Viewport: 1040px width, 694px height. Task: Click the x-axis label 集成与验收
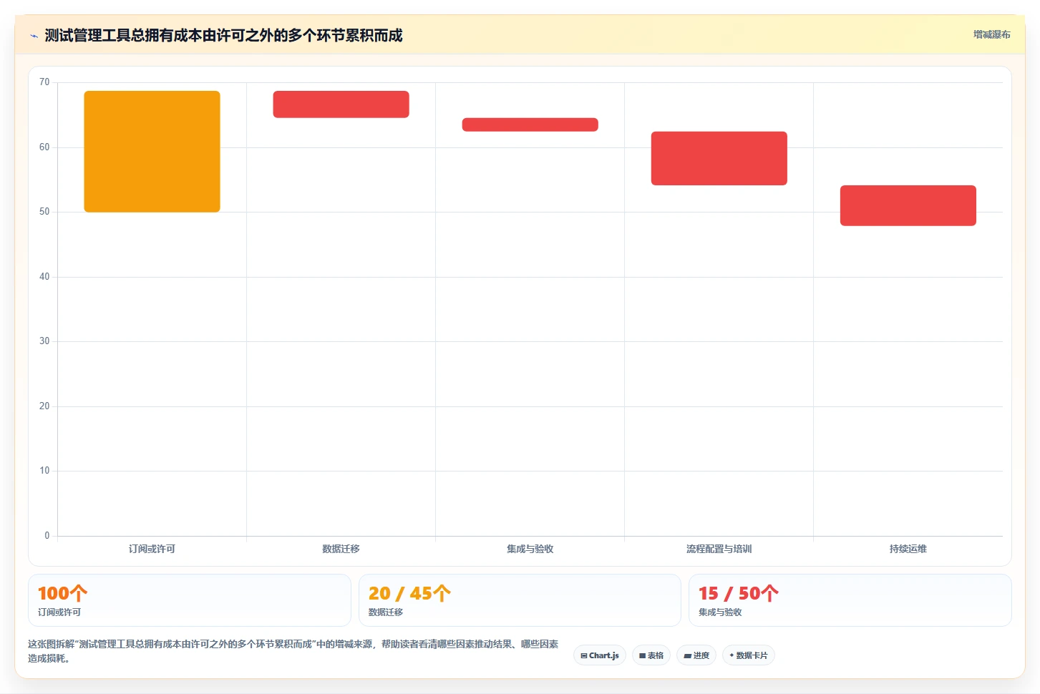click(x=530, y=549)
